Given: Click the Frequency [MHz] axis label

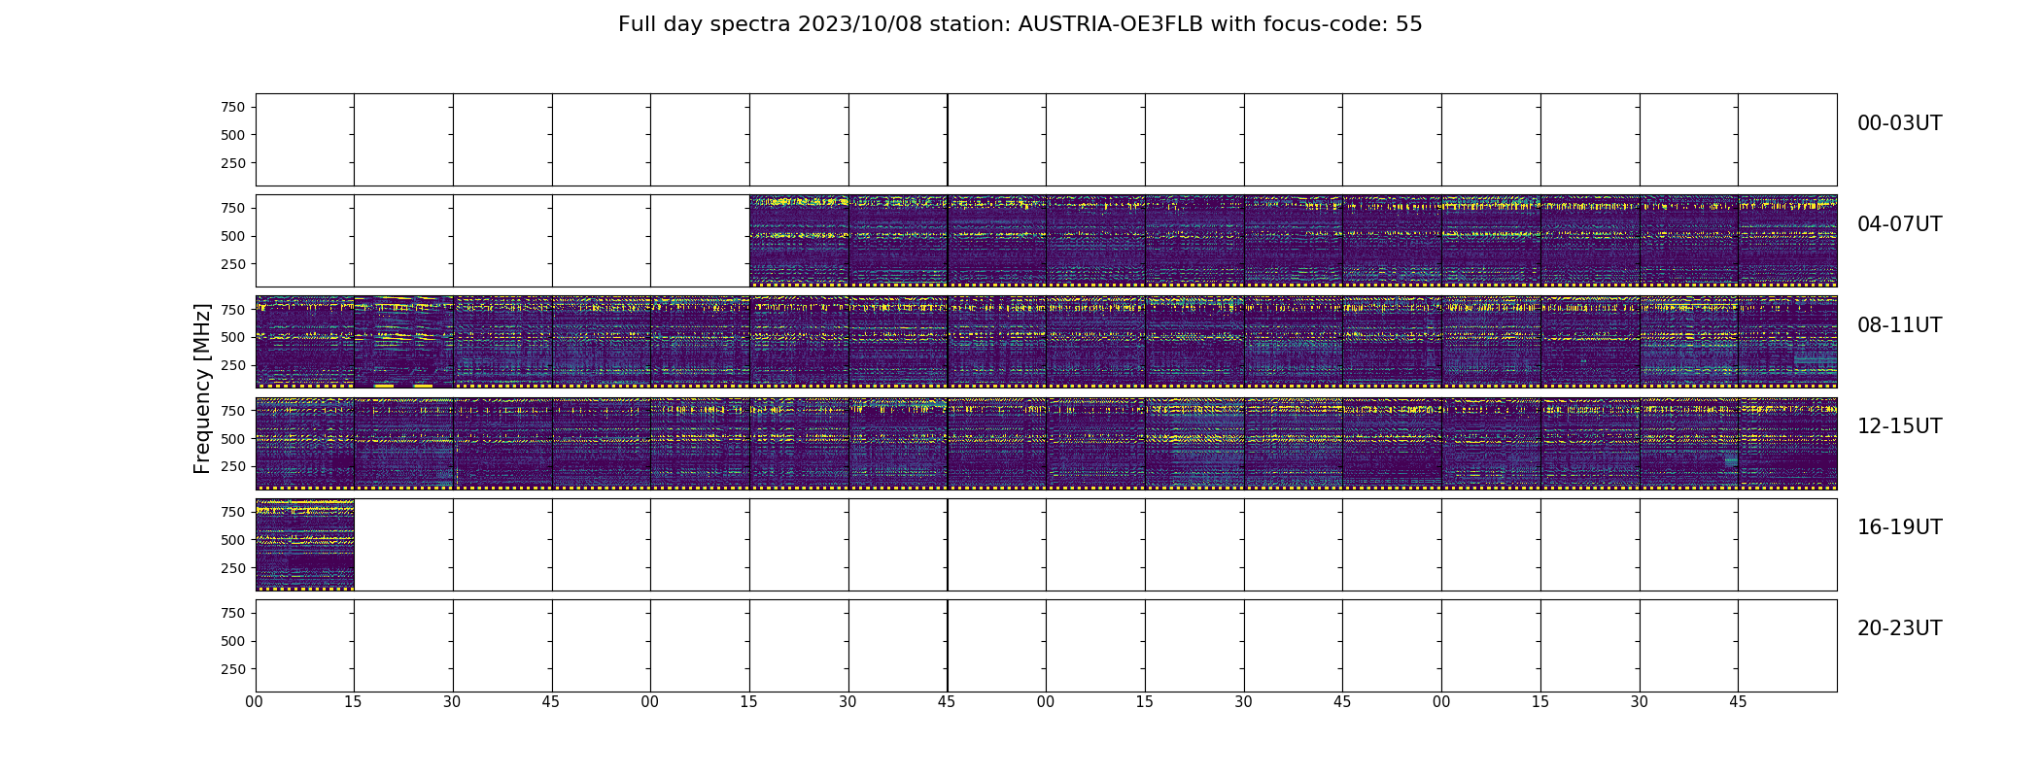Looking at the screenshot, I should click(x=202, y=388).
